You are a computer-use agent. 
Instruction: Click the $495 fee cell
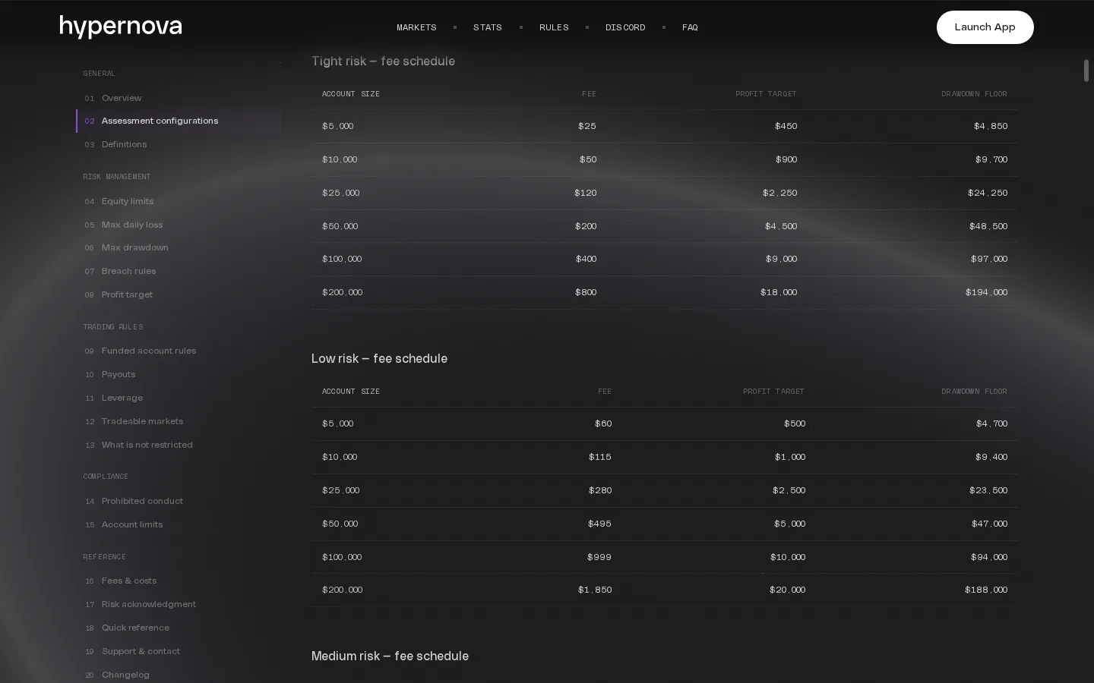coord(599,524)
